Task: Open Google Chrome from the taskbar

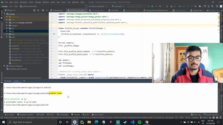Action: pyautogui.click(x=147, y=122)
